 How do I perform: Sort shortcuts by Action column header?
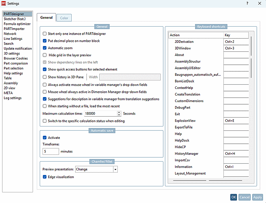pyautogui.click(x=196, y=35)
